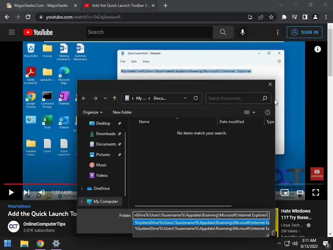Open the view options dropdown arrow
This screenshot has height=250, width=333.
coord(254,112)
